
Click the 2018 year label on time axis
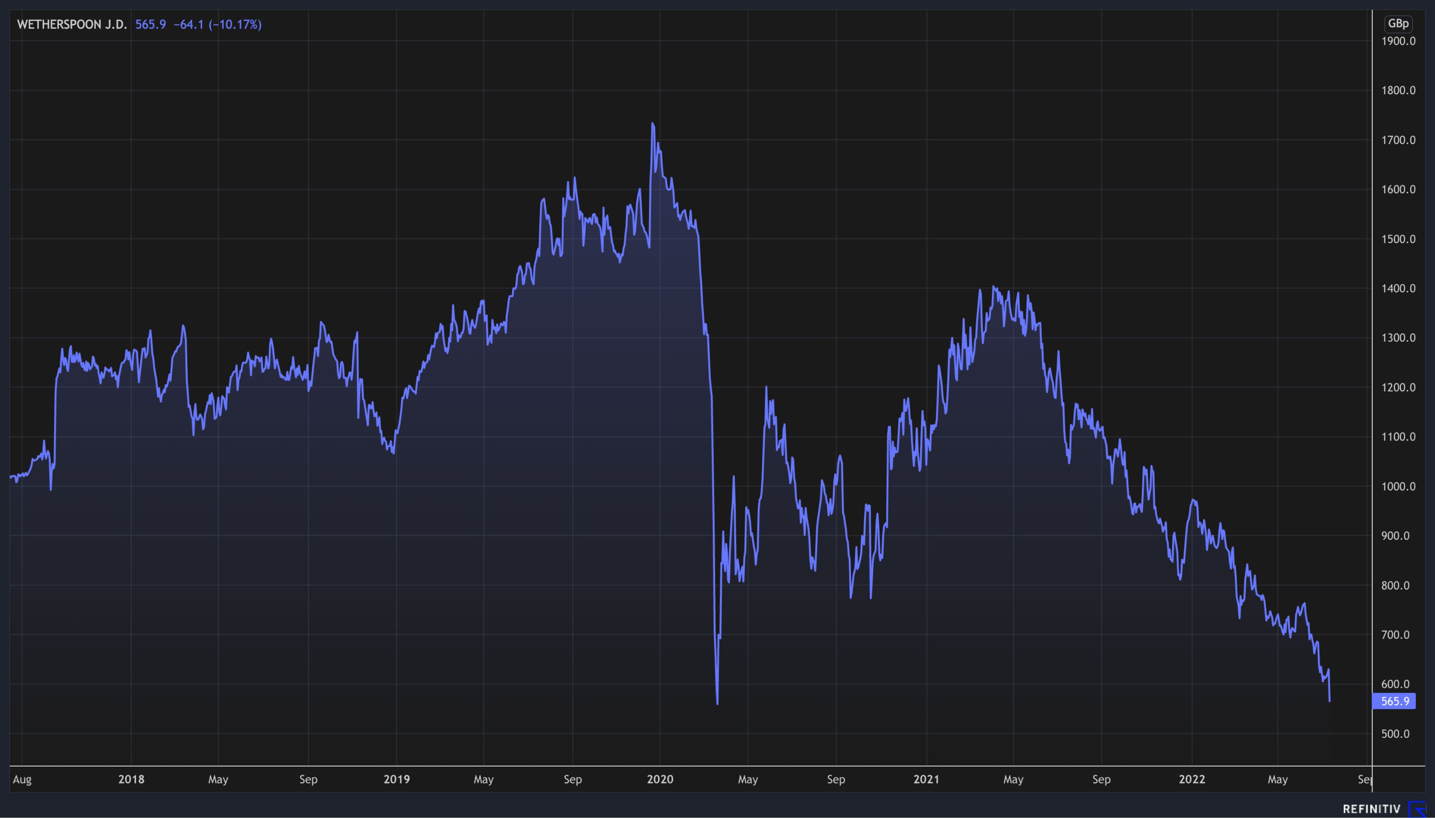131,779
